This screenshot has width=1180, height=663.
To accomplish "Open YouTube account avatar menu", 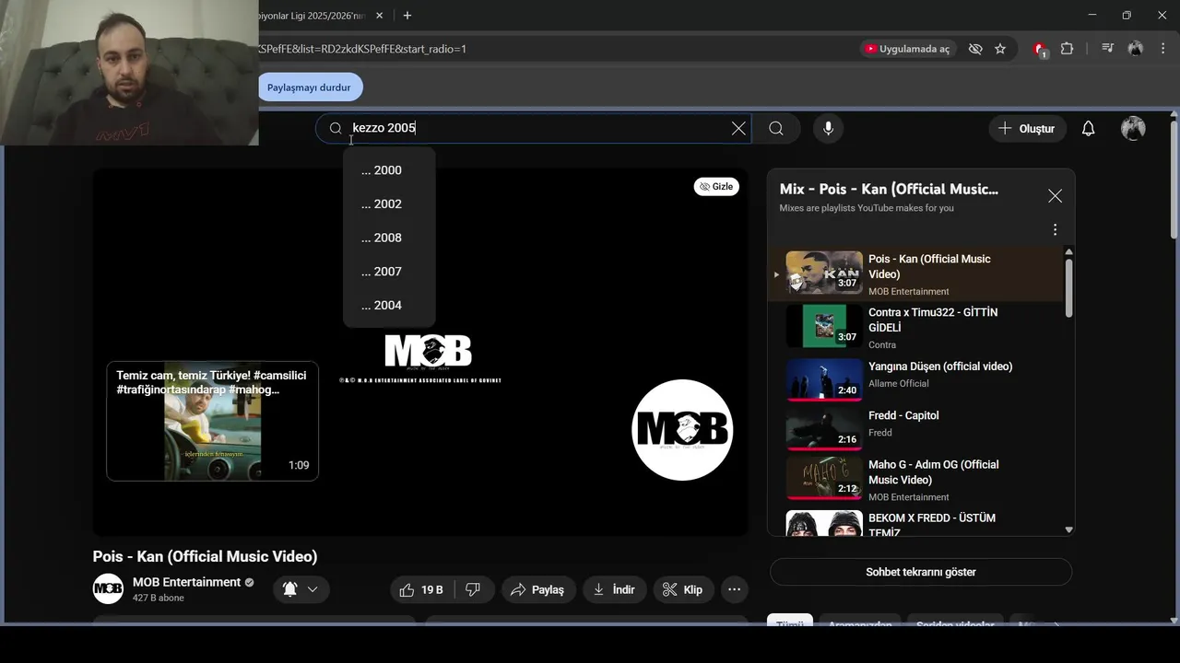I will pyautogui.click(x=1133, y=129).
